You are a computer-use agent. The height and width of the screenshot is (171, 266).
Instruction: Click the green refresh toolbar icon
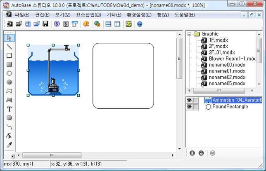click(128, 24)
